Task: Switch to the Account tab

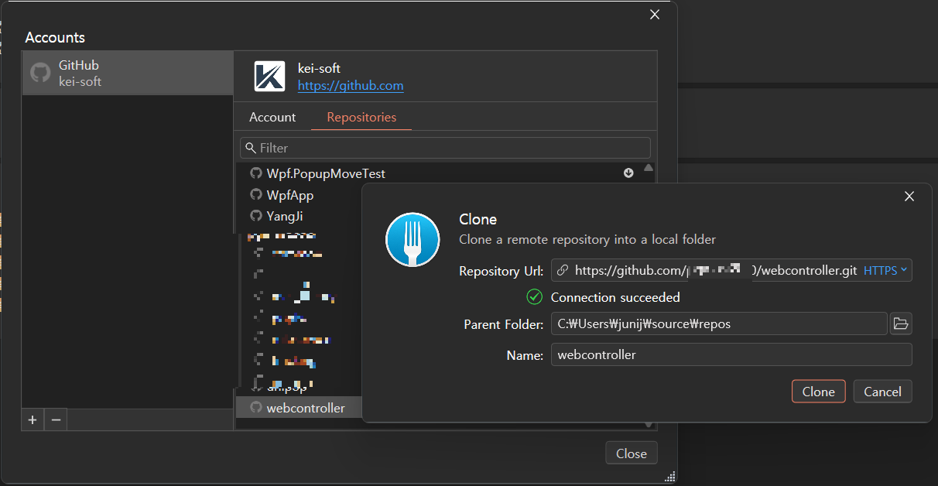Action: tap(272, 118)
